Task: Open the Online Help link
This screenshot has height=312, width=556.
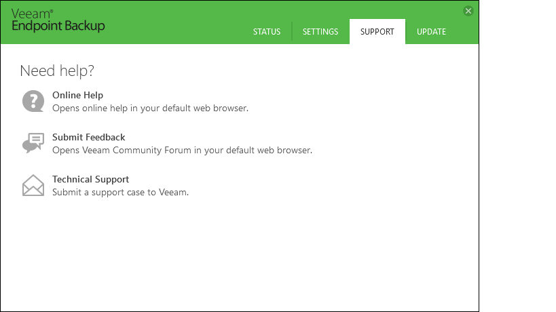Action: [x=77, y=95]
